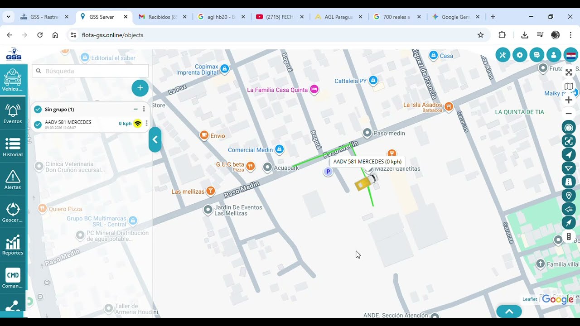This screenshot has height=326, width=580.
Task: Zoom out the map with the minus
Action: coord(569,113)
